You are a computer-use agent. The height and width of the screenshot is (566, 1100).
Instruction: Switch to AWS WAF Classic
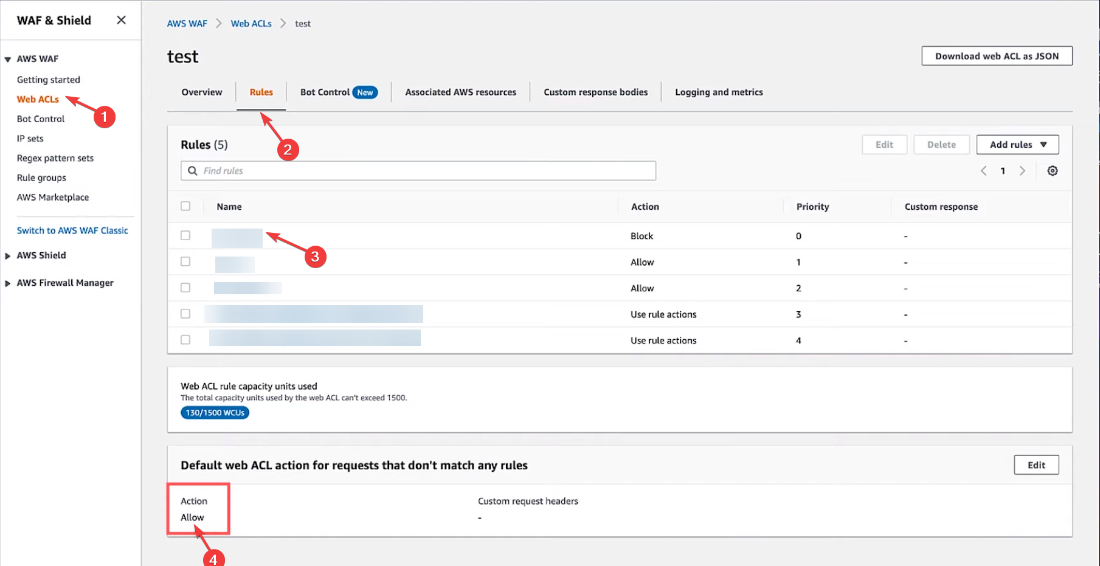(72, 230)
